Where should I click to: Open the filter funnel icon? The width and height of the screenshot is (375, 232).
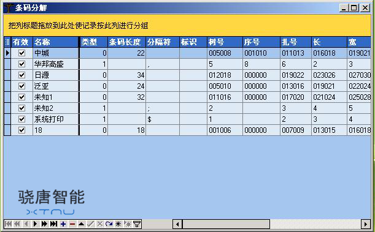pos(137,224)
